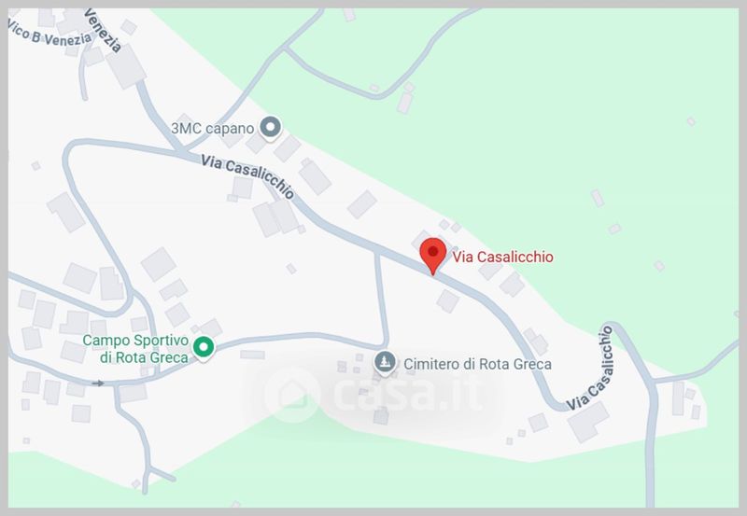Click the building south of the red pin

click(448, 301)
